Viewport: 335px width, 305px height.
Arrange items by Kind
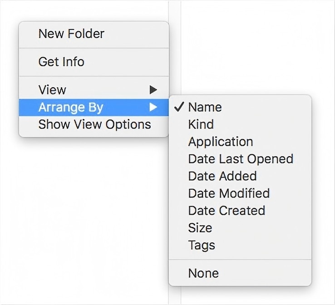pyautogui.click(x=201, y=124)
